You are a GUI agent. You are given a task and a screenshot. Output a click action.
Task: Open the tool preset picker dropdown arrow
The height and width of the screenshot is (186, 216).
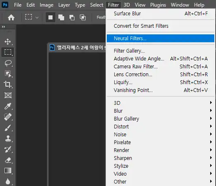pyautogui.click(x=37, y=17)
